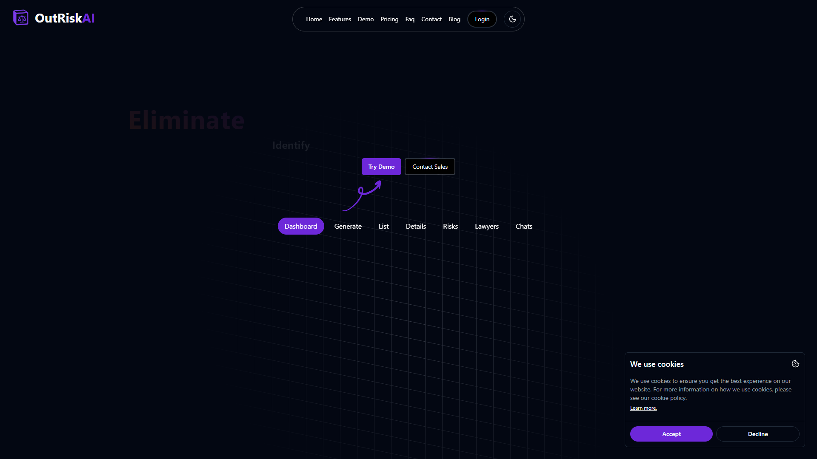Decline cookies in the banner
The image size is (817, 459).
coord(758,434)
